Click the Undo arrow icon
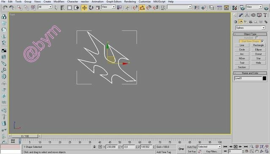This screenshot has width=270, height=154. 5,8
